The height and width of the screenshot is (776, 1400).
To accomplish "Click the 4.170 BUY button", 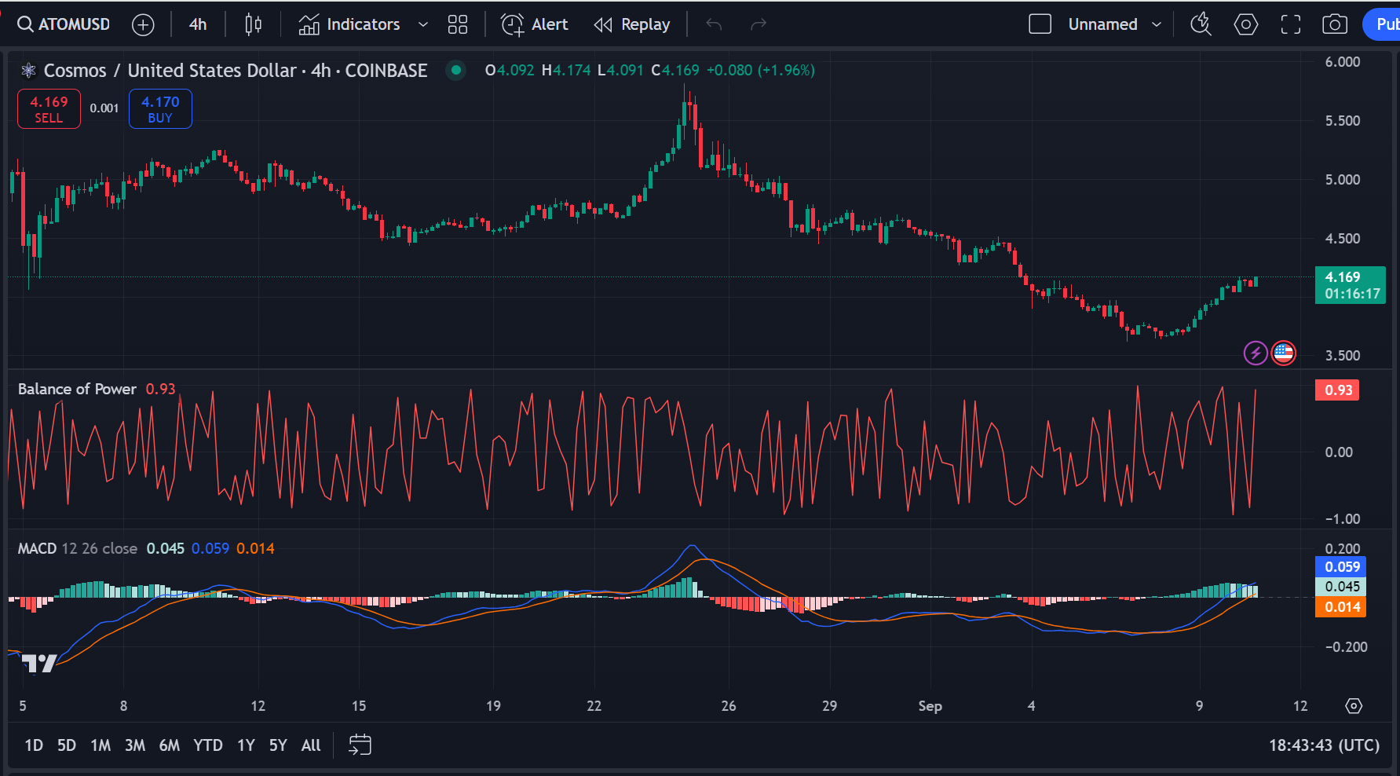I will (160, 109).
